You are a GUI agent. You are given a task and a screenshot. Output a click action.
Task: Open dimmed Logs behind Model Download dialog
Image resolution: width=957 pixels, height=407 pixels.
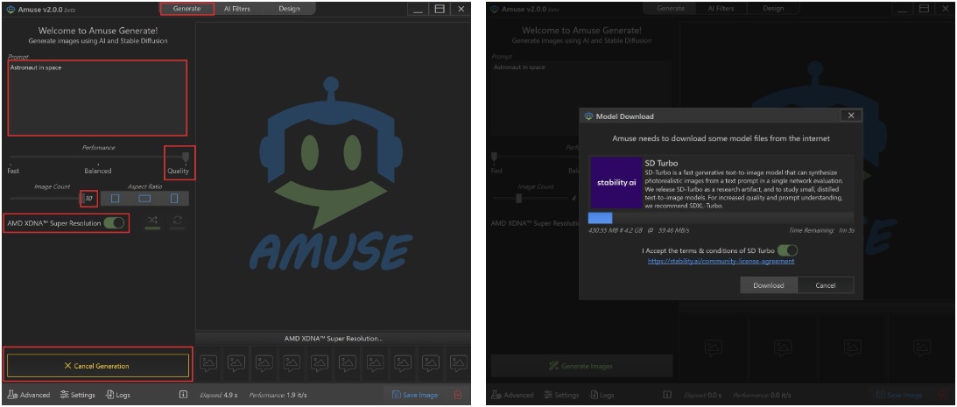602,395
